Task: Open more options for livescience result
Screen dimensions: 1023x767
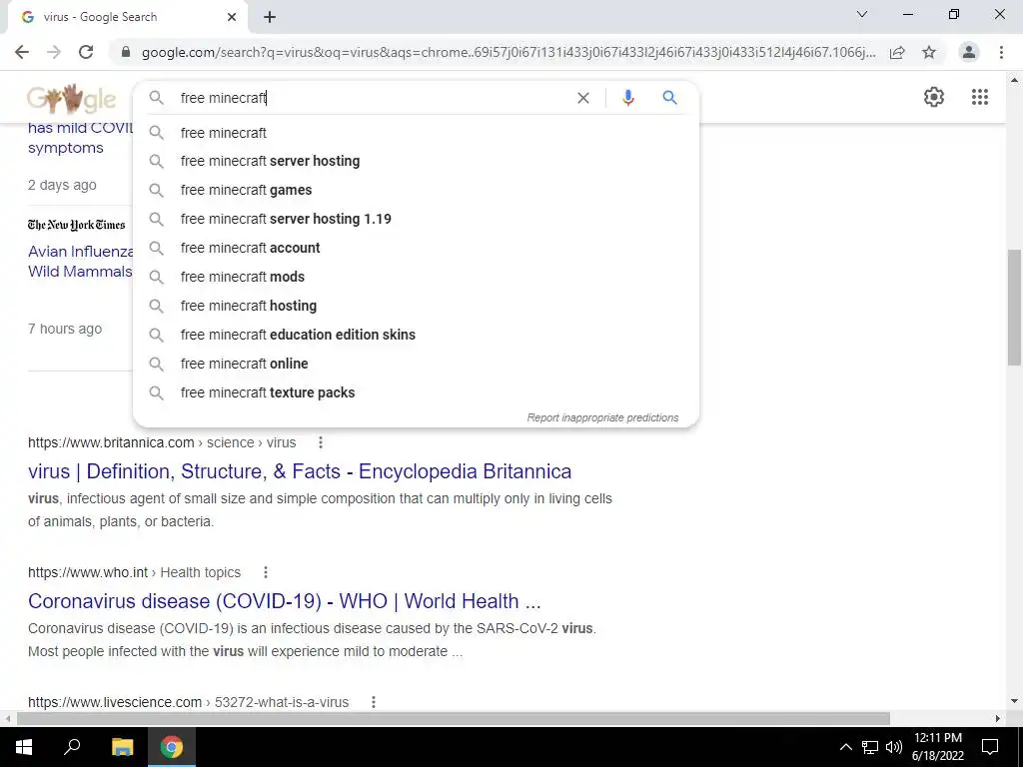Action: click(x=374, y=702)
